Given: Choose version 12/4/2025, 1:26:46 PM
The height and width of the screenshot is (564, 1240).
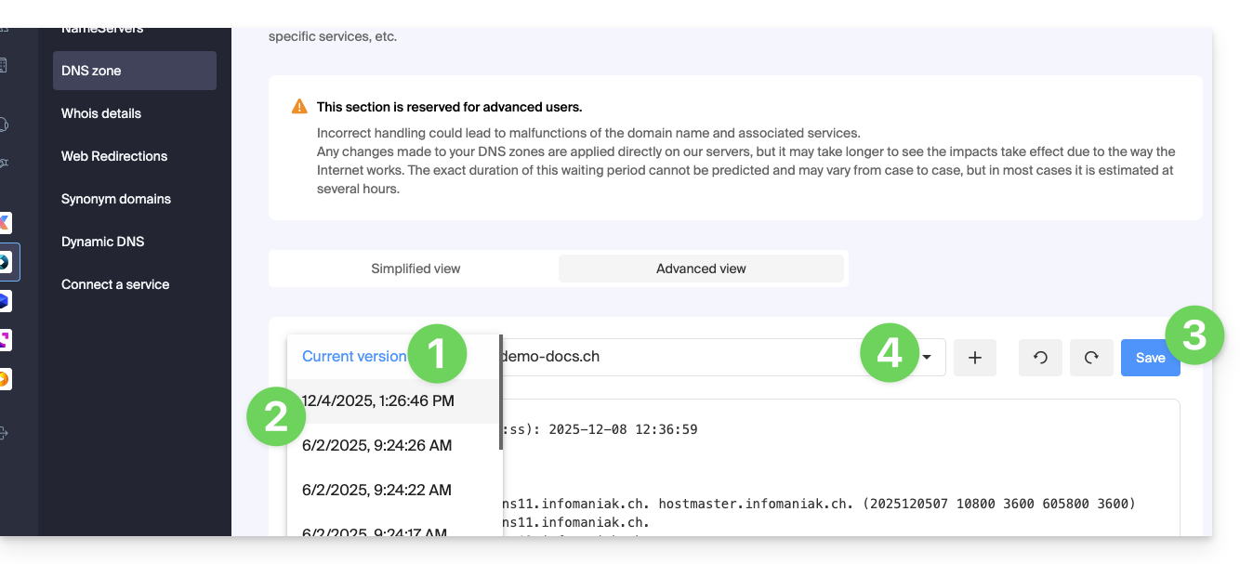Looking at the screenshot, I should pos(377,400).
